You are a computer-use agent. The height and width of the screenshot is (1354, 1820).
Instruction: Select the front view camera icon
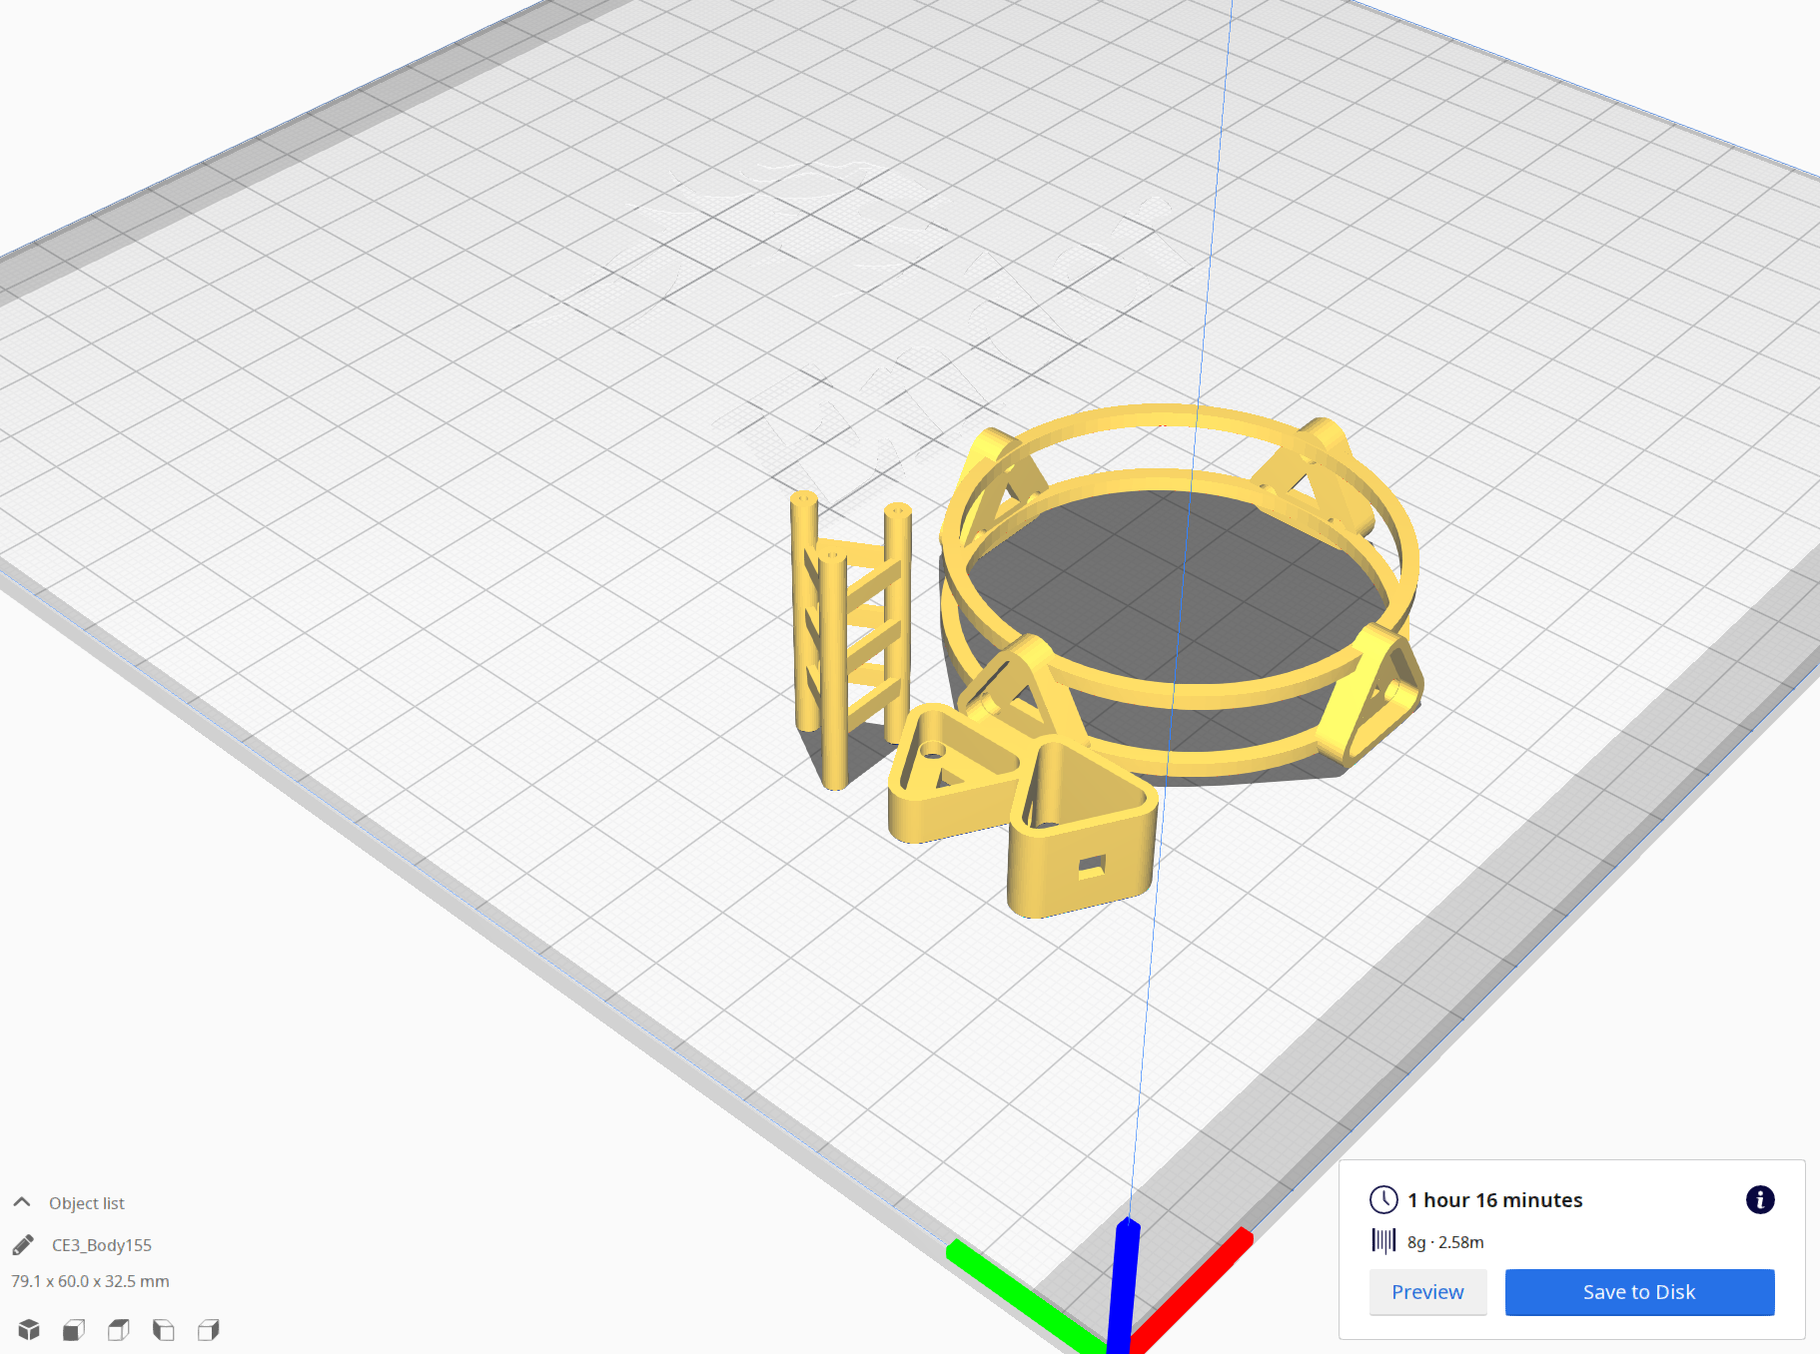(x=73, y=1330)
